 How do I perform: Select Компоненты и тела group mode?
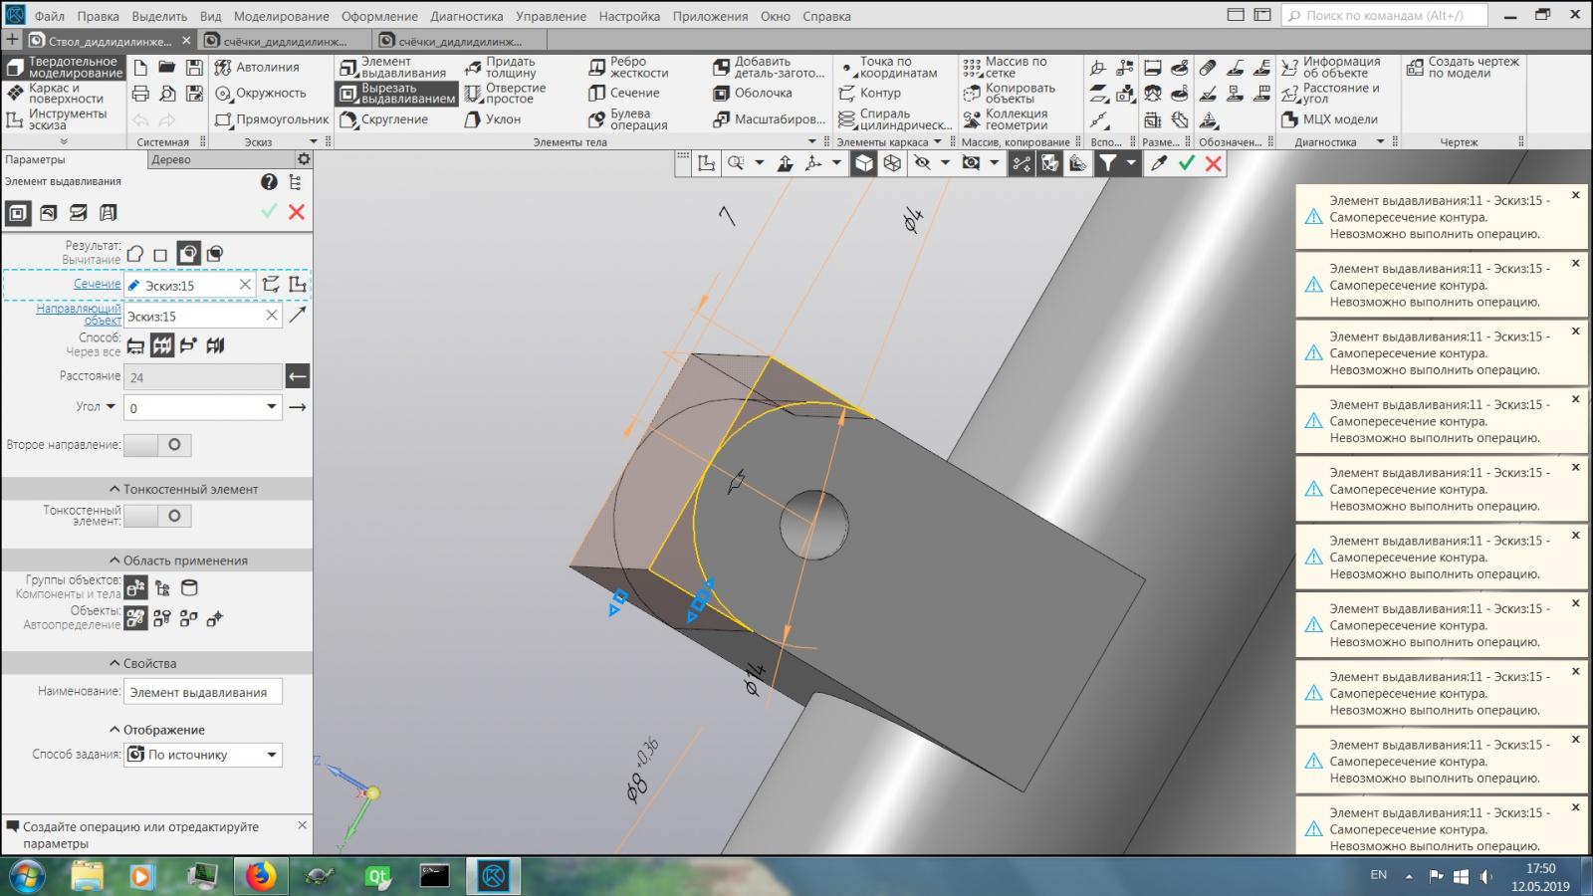click(x=135, y=587)
